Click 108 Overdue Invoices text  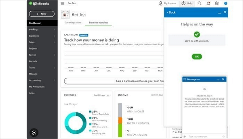[x=138, y=121]
